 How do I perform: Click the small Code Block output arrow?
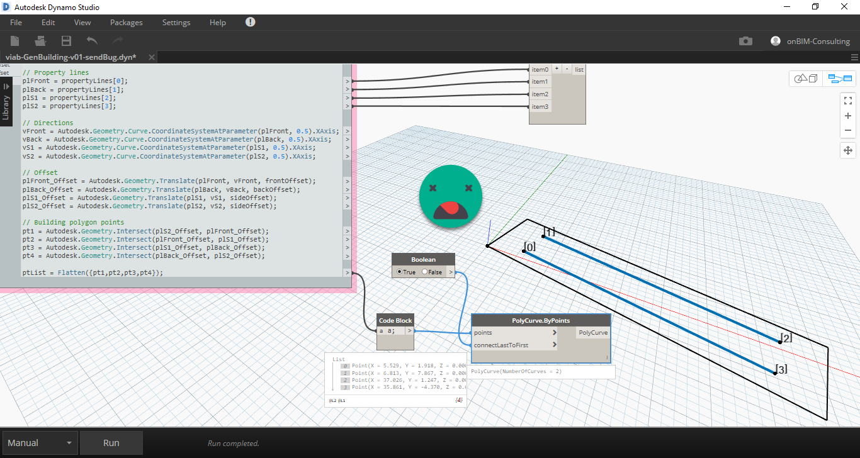pyautogui.click(x=409, y=330)
